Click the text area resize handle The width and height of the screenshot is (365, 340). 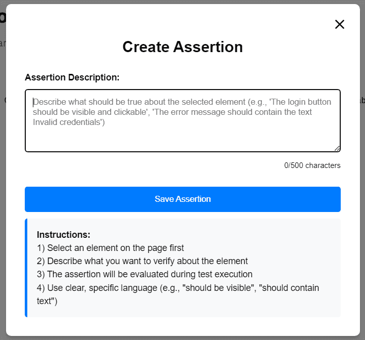(x=337, y=148)
